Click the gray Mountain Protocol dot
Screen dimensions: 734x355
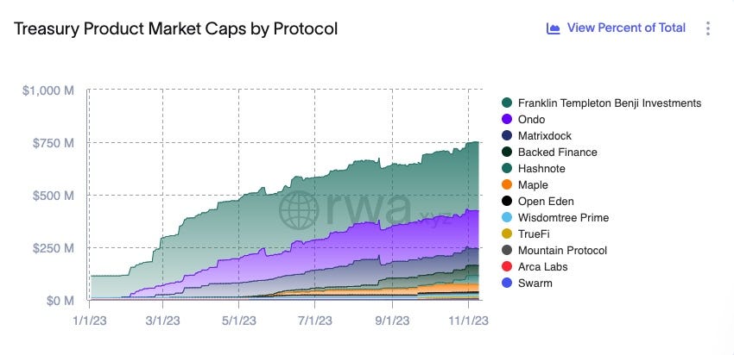point(507,251)
